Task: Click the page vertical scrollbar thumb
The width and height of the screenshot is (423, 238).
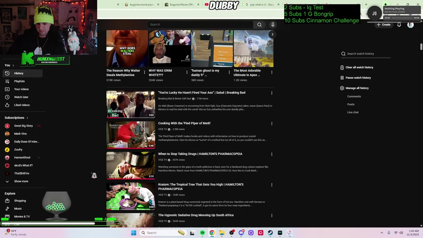Action: coord(421,47)
